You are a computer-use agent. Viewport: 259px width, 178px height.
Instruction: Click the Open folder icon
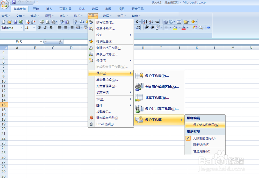click(x=9, y=22)
